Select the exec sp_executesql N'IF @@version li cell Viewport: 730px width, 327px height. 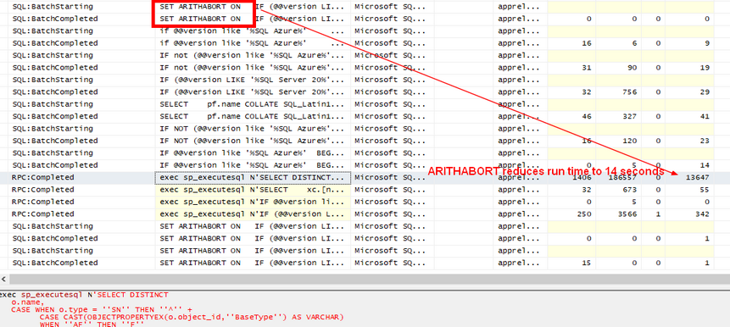[253, 202]
